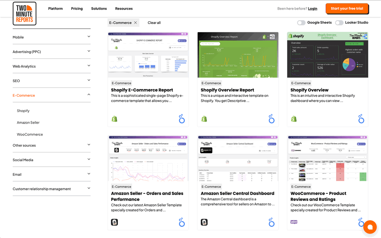
Task: Enable the Looker Studio filter toggle
Action: click(340, 23)
